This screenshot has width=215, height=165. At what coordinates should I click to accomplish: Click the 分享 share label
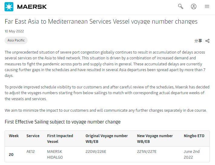pyautogui.click(x=198, y=41)
